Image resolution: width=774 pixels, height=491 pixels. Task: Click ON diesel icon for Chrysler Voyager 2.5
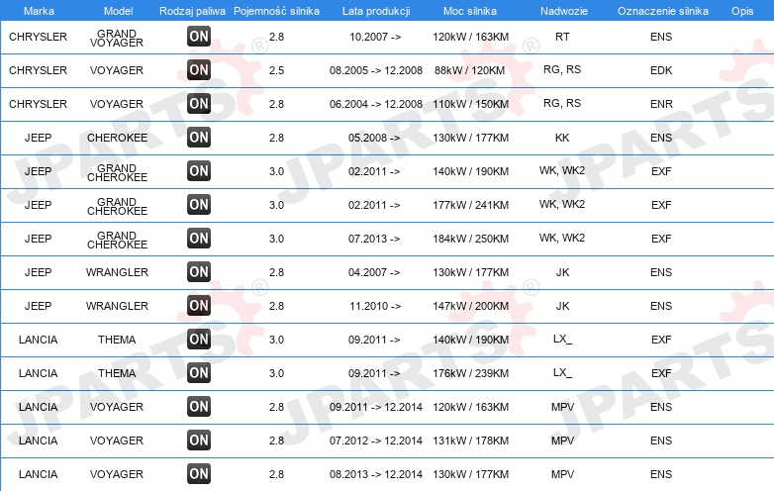199,69
